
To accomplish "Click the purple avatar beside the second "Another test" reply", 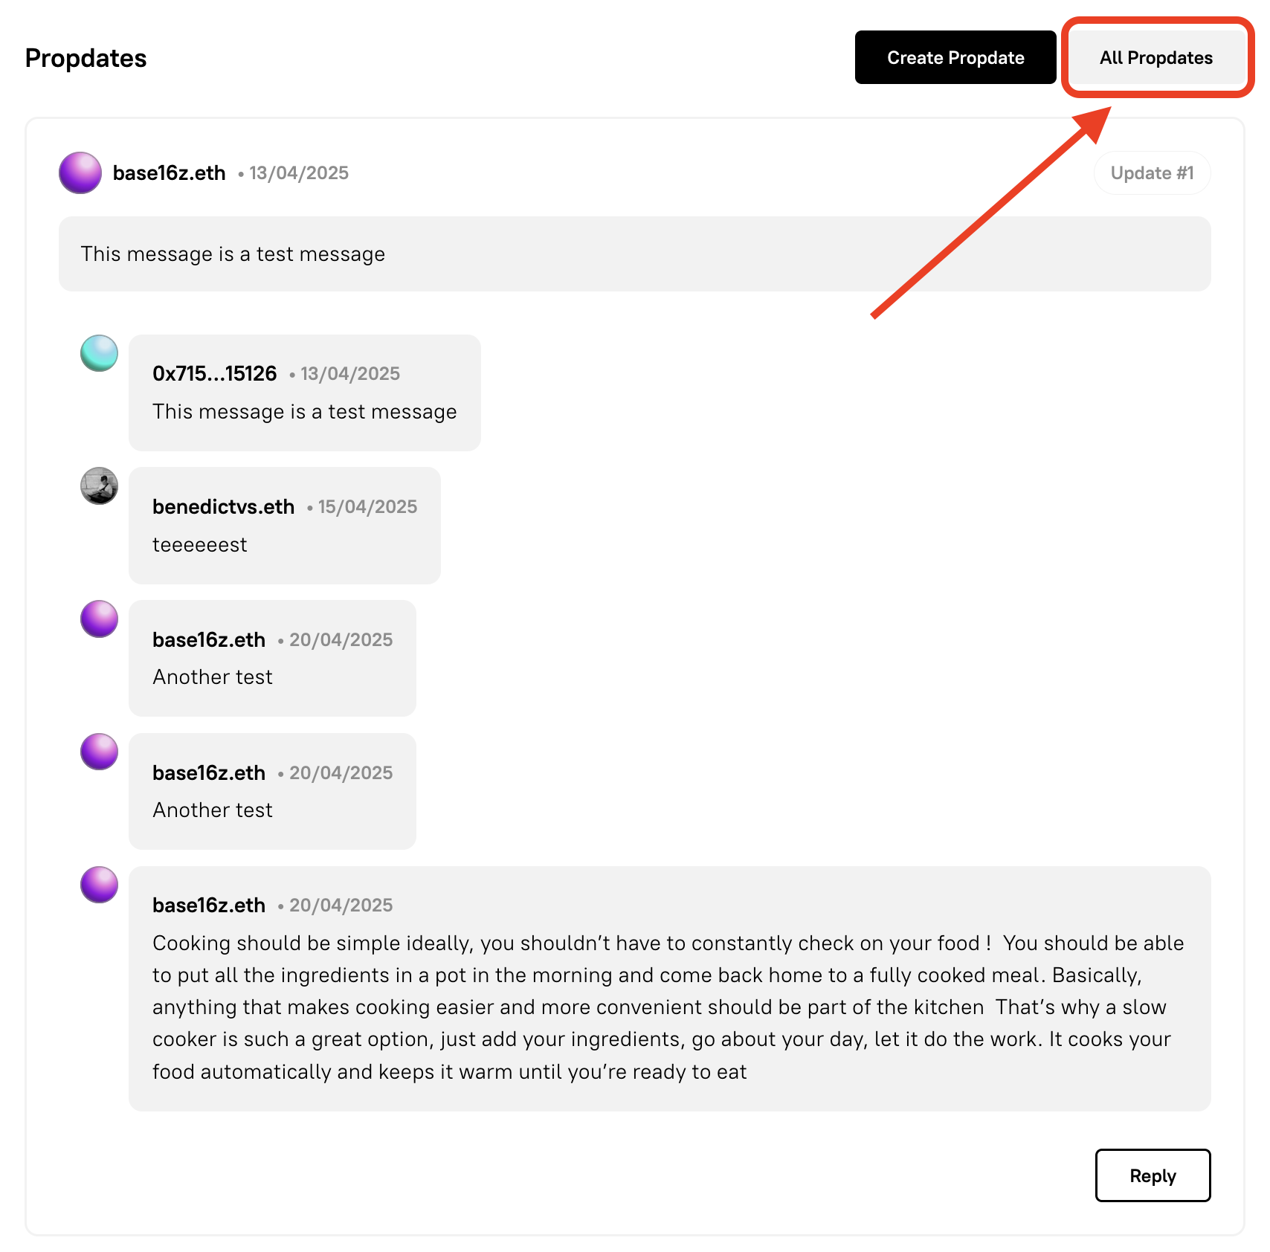I will (x=99, y=752).
